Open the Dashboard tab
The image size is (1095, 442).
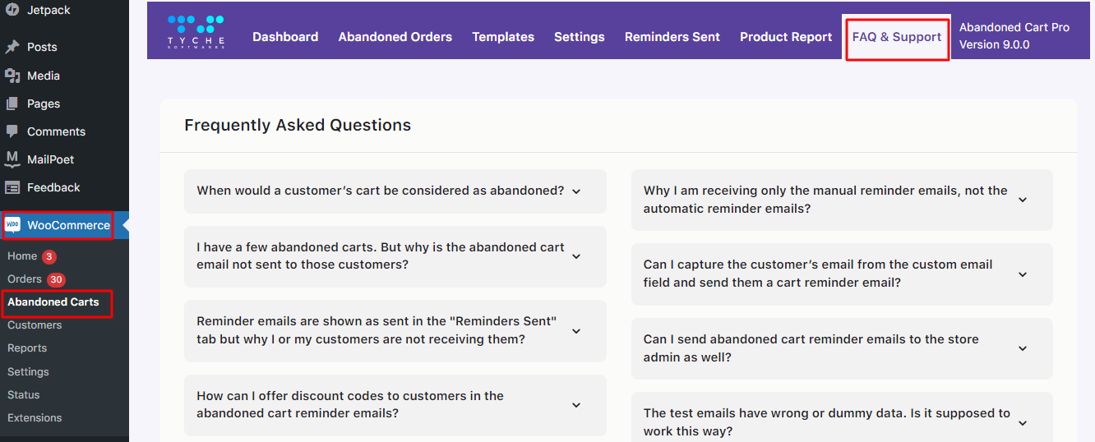(x=285, y=36)
